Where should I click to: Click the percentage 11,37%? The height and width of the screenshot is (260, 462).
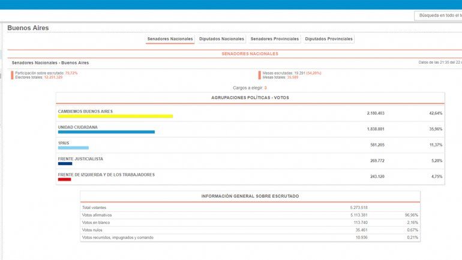tap(436, 145)
